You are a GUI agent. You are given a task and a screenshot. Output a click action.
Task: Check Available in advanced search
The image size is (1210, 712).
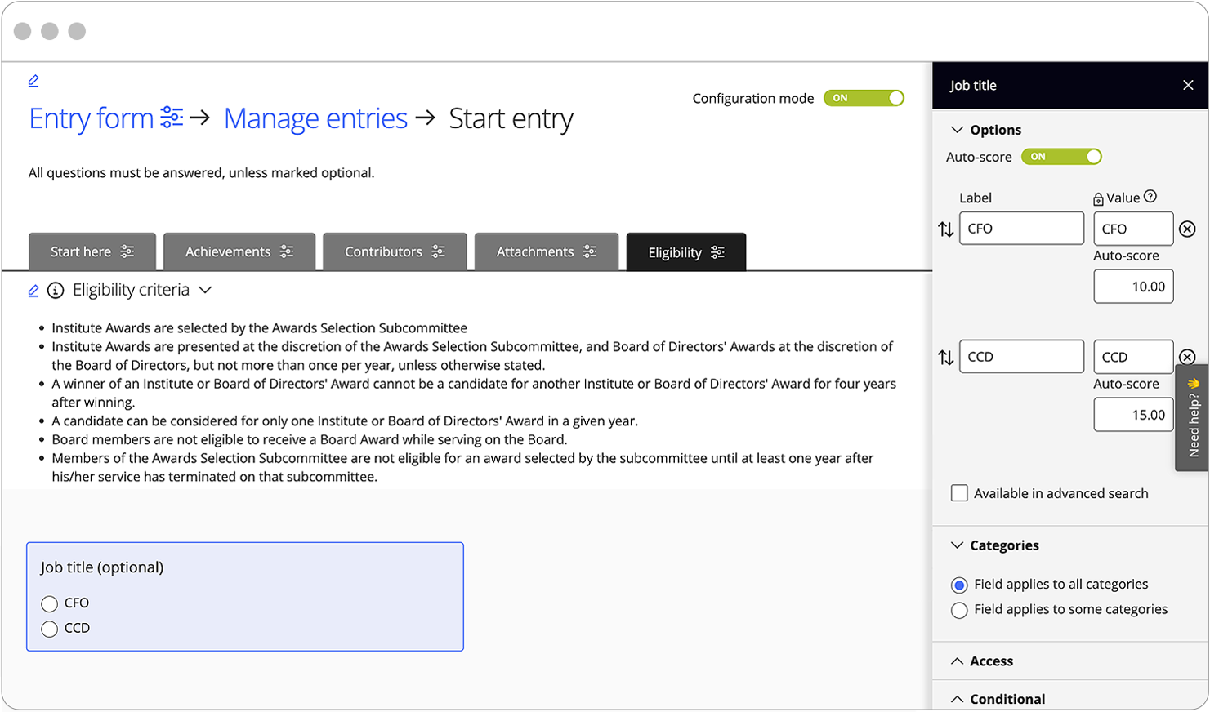click(x=959, y=493)
